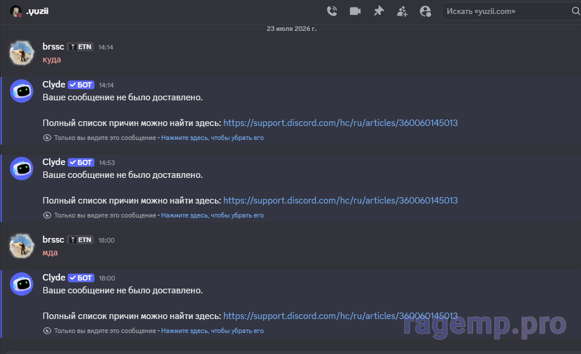The width and height of the screenshot is (581, 354).
Task: Dismiss the 18:00 Clyde message
Action: coord(212,331)
